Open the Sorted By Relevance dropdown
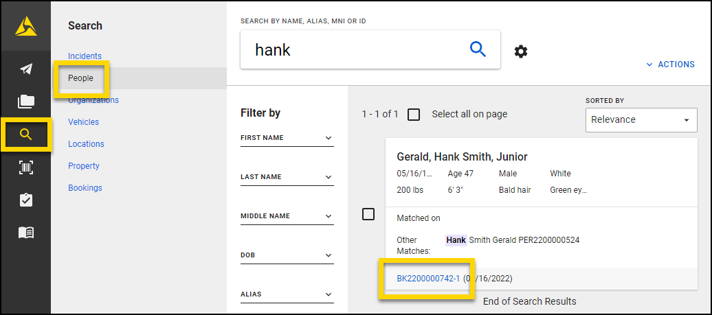The image size is (712, 315). 641,120
